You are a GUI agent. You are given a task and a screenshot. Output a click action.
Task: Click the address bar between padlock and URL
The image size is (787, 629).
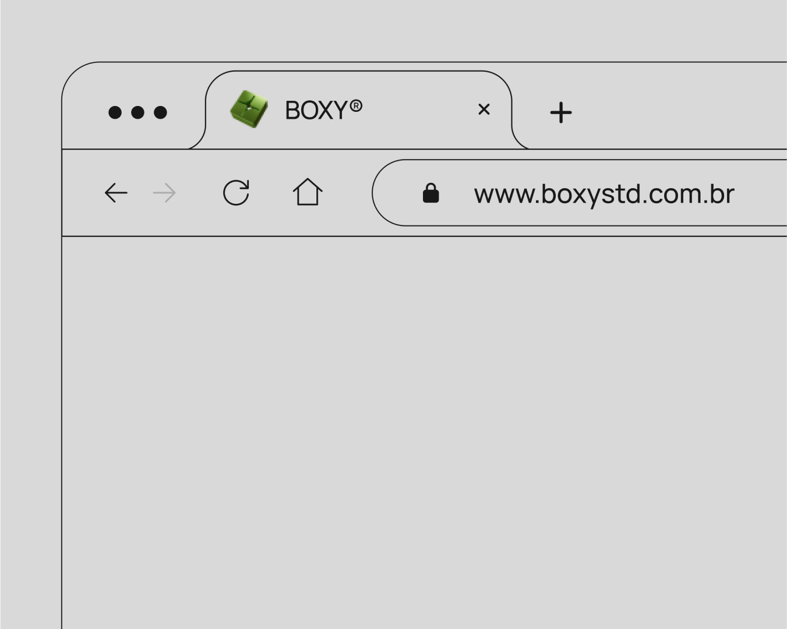click(x=456, y=193)
